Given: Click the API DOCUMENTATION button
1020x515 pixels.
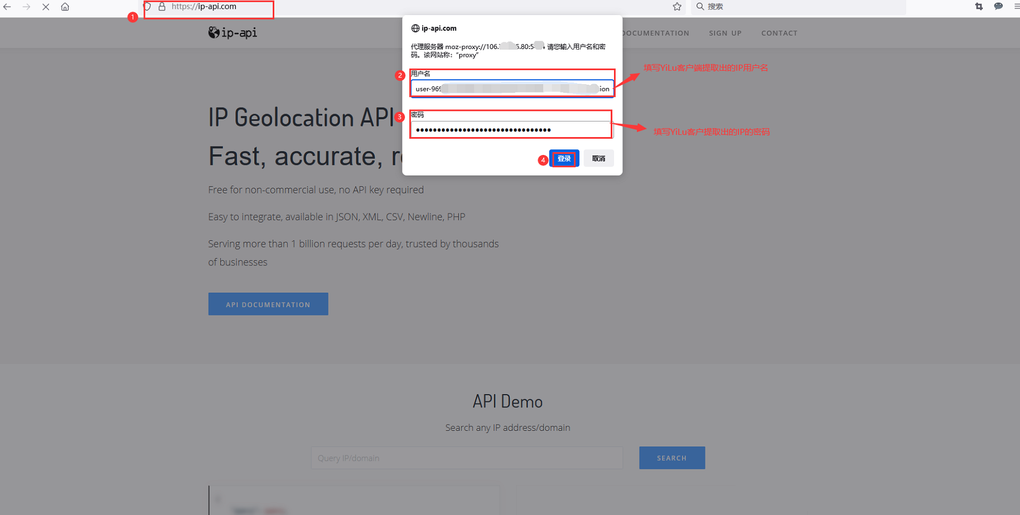Looking at the screenshot, I should point(268,304).
